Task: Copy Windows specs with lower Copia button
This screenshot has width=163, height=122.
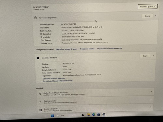Action: pos(145,56)
